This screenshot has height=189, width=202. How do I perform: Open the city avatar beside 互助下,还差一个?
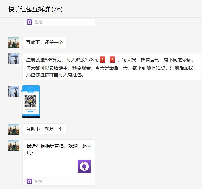click(14, 43)
